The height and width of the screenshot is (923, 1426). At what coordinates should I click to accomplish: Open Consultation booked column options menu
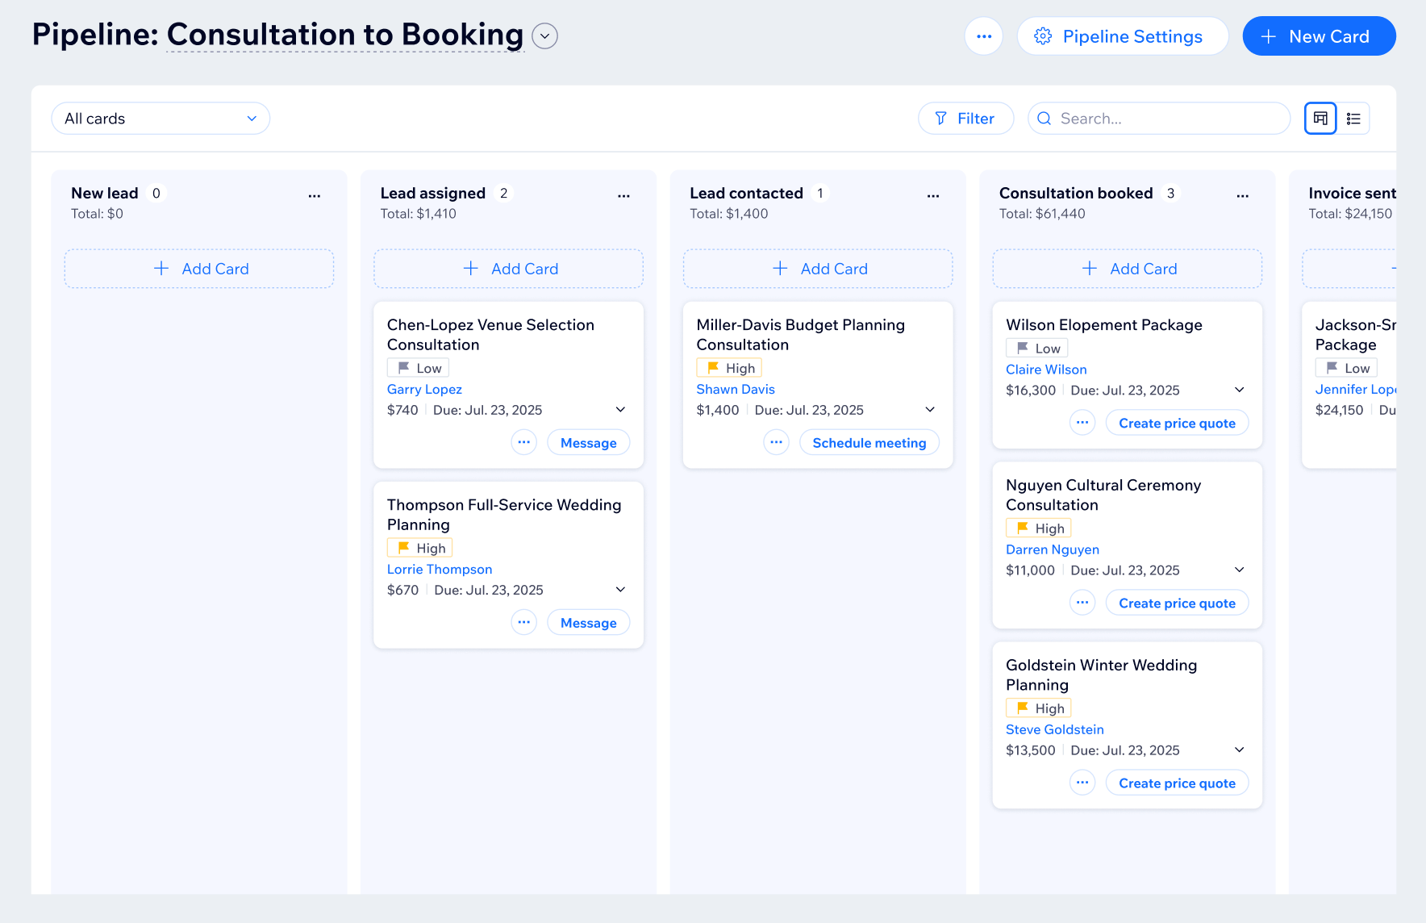coord(1242,195)
